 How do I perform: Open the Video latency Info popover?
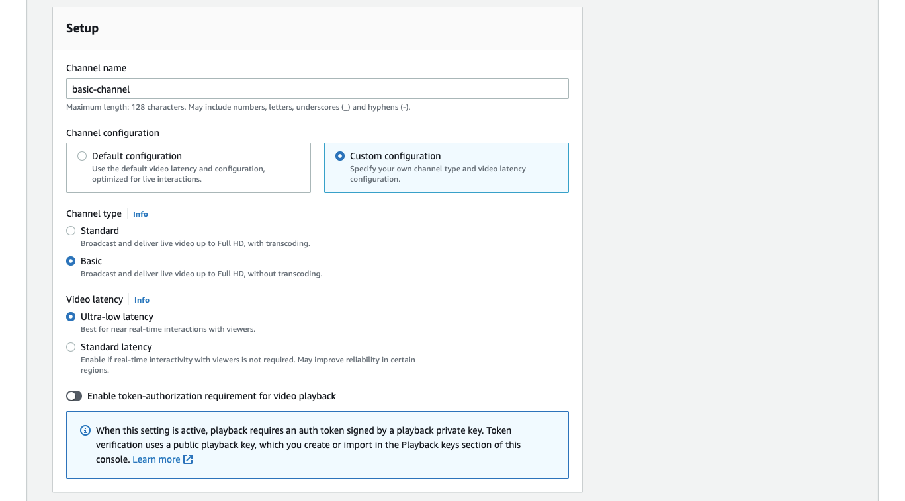[x=141, y=299]
